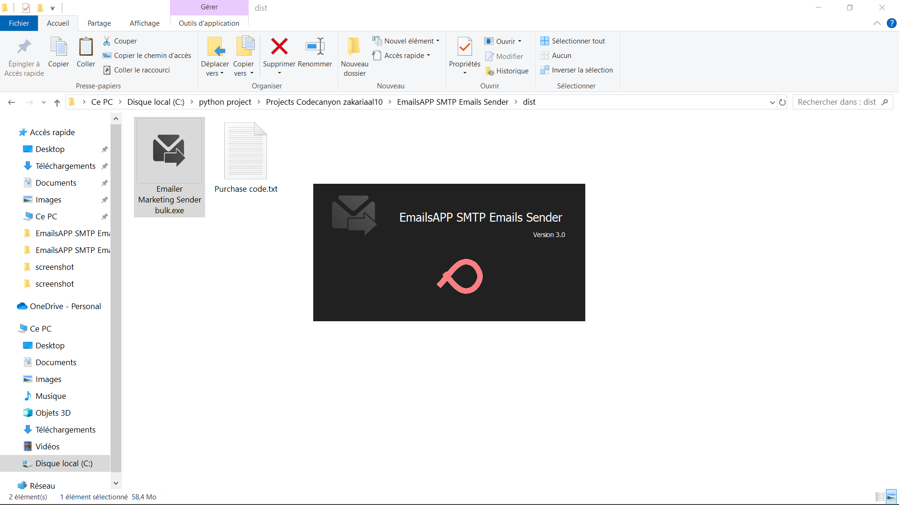899x505 pixels.
Task: Click the Renommer icon in ribbon
Action: click(x=315, y=47)
